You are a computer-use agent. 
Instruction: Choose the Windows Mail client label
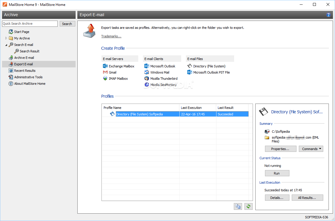click(160, 72)
